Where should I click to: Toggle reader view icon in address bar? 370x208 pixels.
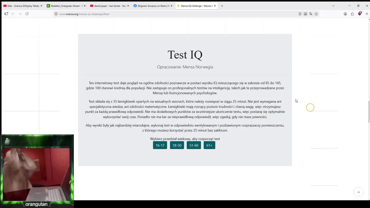click(x=300, y=14)
